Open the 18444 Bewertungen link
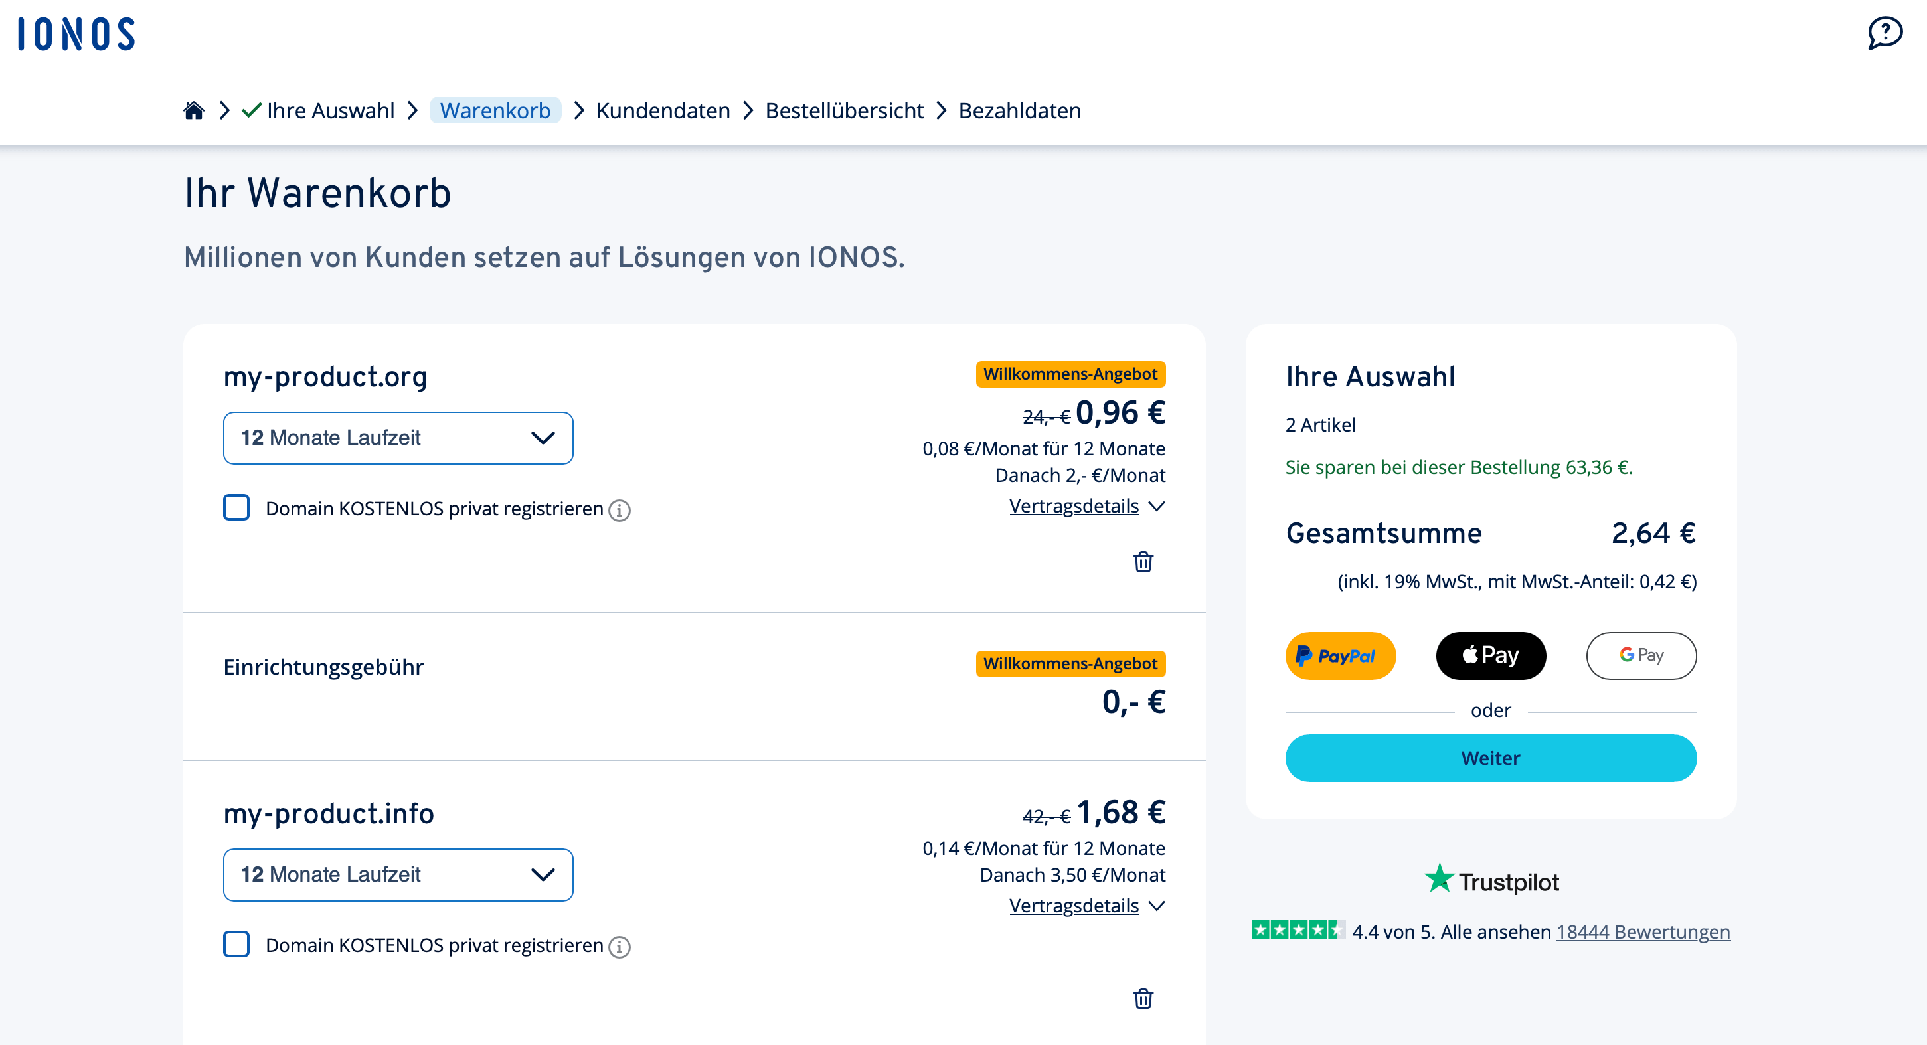 1643,932
